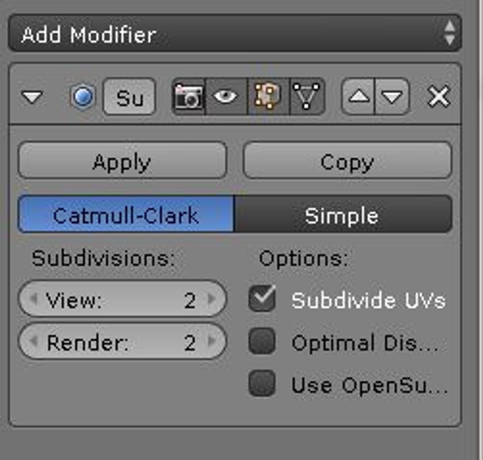Toggle modifier display in edit mode

point(267,97)
